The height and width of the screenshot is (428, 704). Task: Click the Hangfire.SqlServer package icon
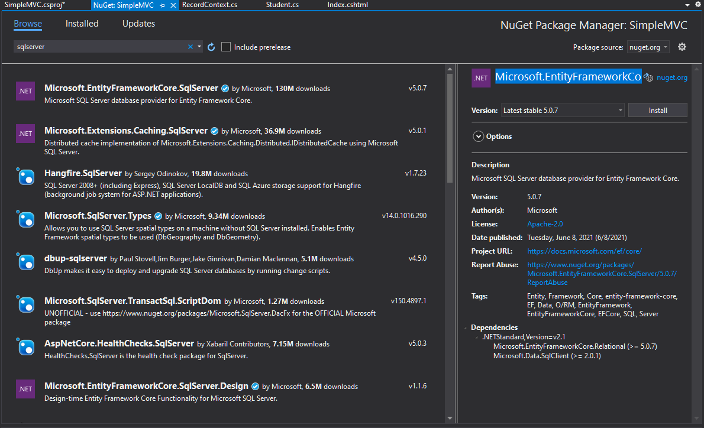point(25,176)
